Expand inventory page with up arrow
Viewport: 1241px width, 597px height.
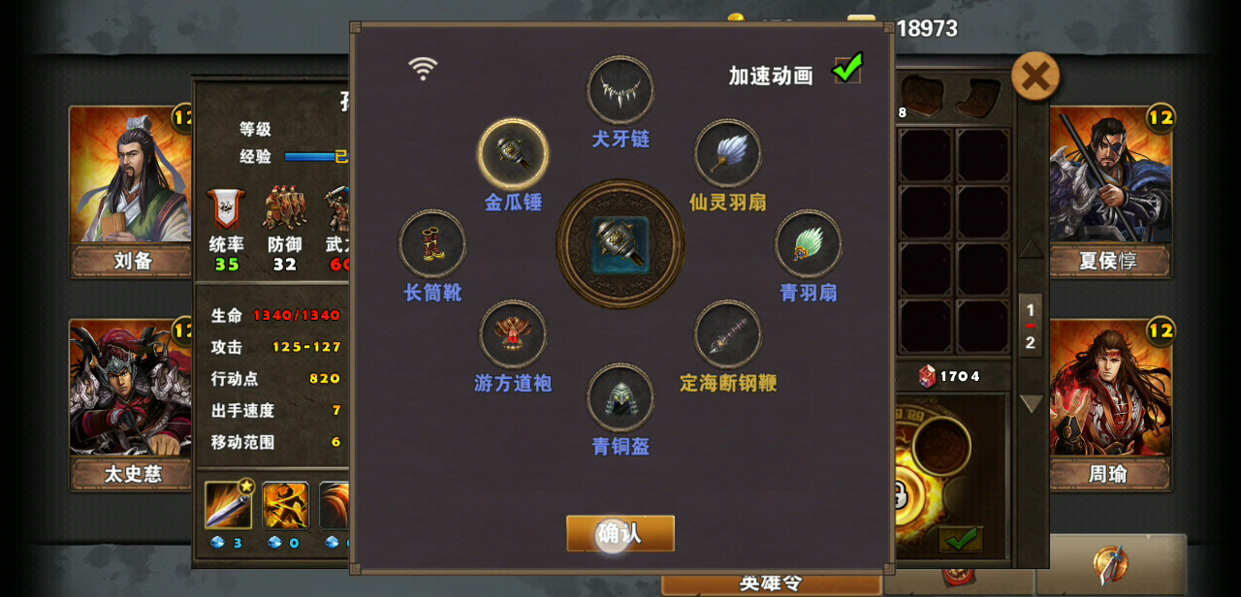[x=1031, y=249]
